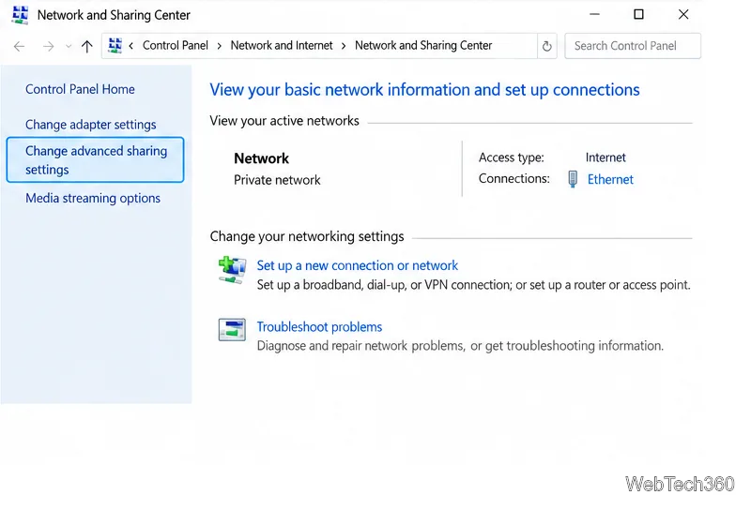The image size is (751, 510).
Task: Select the 'Private network' text
Action: [x=277, y=180]
